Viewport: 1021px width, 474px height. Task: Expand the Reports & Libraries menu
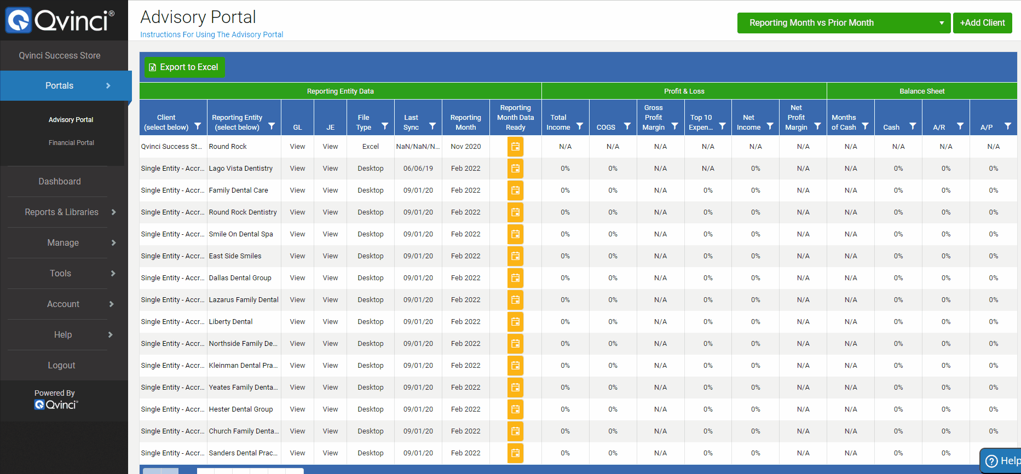tap(64, 212)
